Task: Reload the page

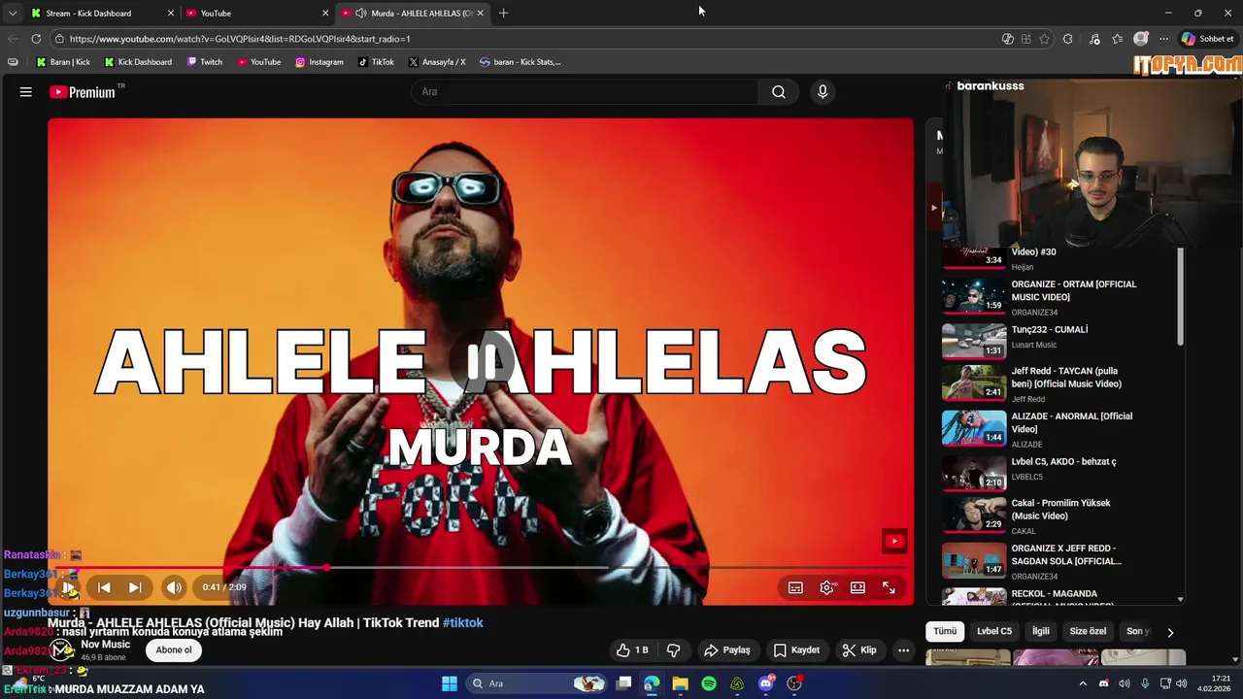Action: tap(36, 39)
